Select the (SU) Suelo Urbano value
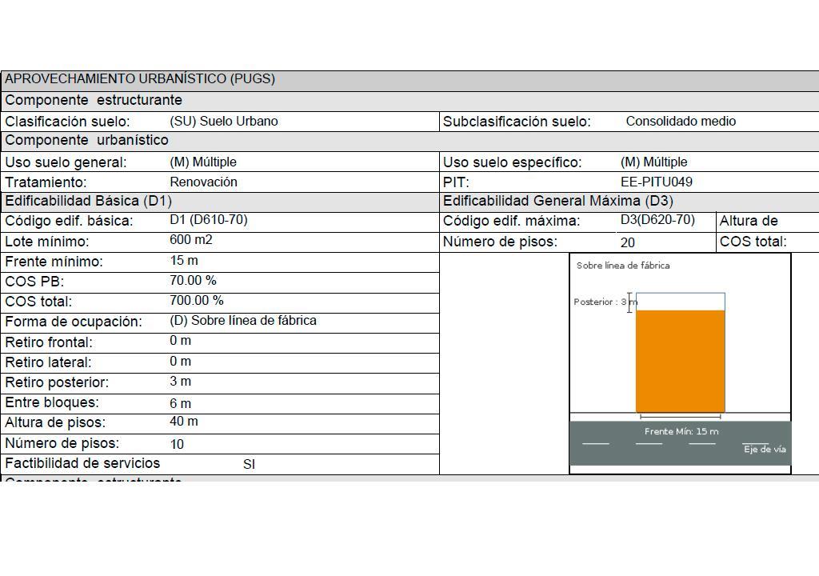The image size is (819, 576). (x=224, y=122)
